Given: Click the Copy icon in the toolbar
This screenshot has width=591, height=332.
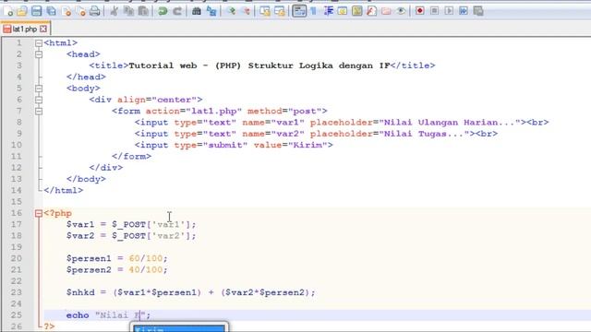Looking at the screenshot, I should 128,11.
